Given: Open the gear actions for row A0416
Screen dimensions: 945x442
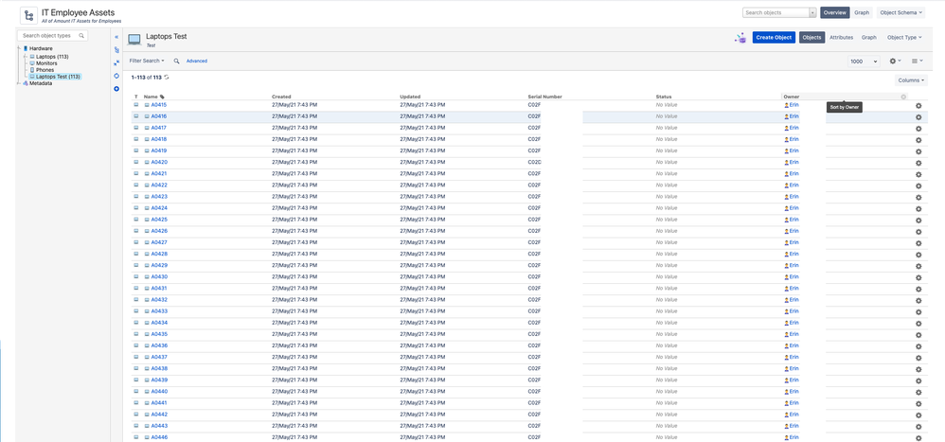Looking at the screenshot, I should coord(918,117).
